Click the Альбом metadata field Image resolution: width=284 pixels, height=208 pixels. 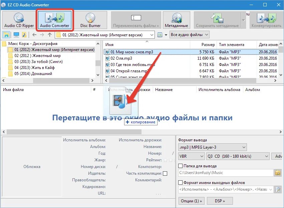click(111, 147)
